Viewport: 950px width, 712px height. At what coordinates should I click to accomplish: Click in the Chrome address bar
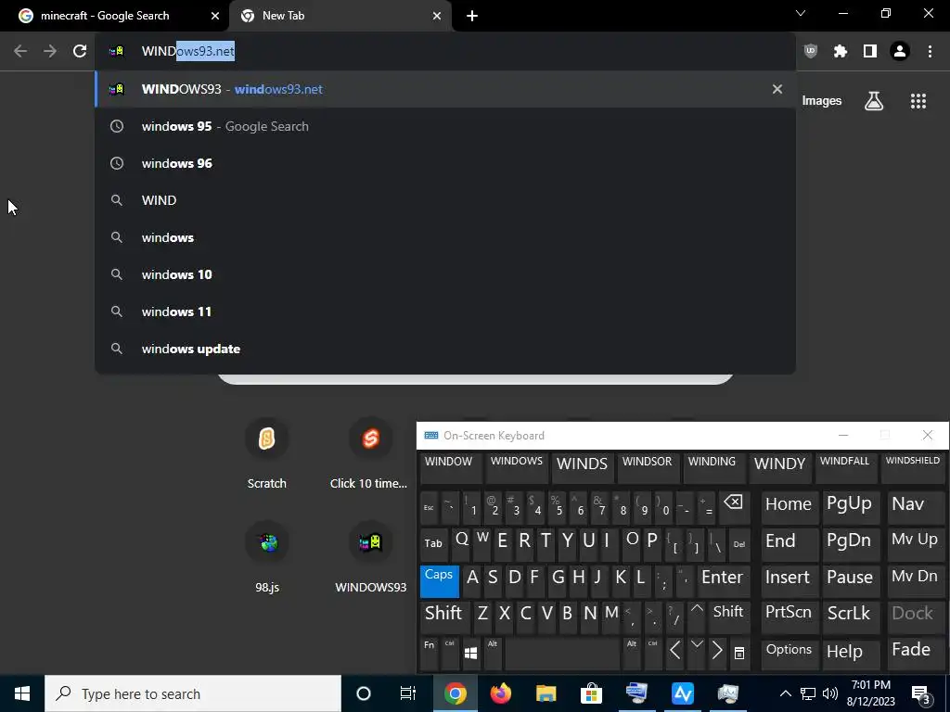[445, 51]
